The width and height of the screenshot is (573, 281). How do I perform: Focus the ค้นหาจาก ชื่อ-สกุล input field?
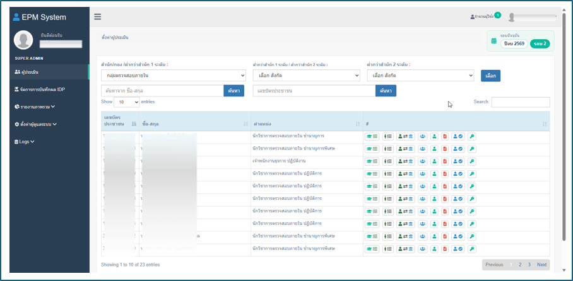pos(162,91)
